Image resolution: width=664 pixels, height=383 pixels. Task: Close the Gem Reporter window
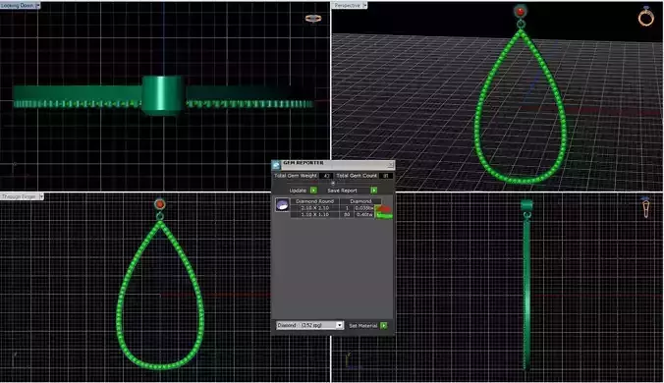tap(390, 164)
